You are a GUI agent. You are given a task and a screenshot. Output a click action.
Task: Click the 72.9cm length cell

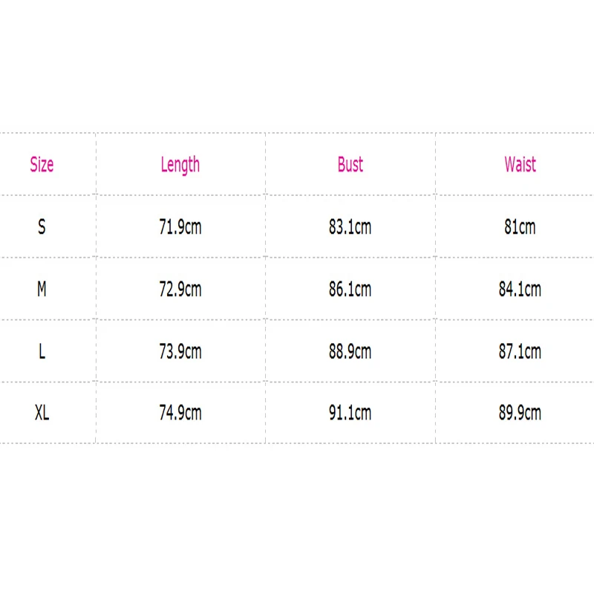(180, 290)
